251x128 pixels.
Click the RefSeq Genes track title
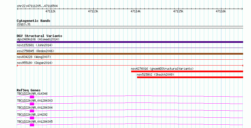click(x=28, y=90)
